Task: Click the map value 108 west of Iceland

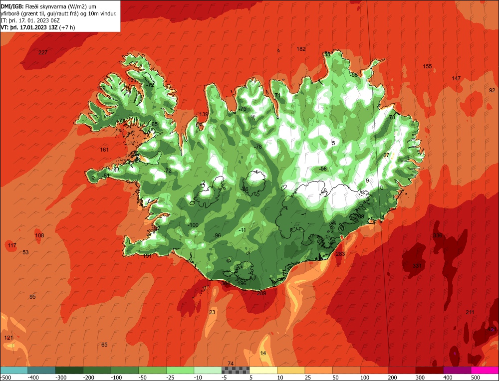Action: point(39,236)
